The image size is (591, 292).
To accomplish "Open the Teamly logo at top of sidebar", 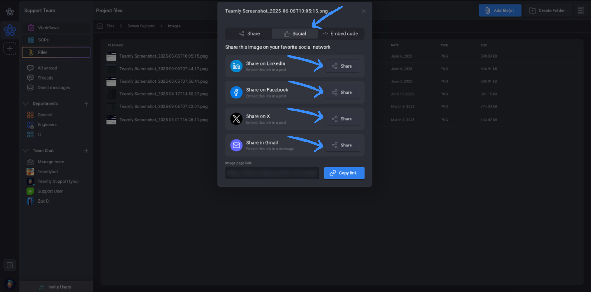I will [10, 12].
